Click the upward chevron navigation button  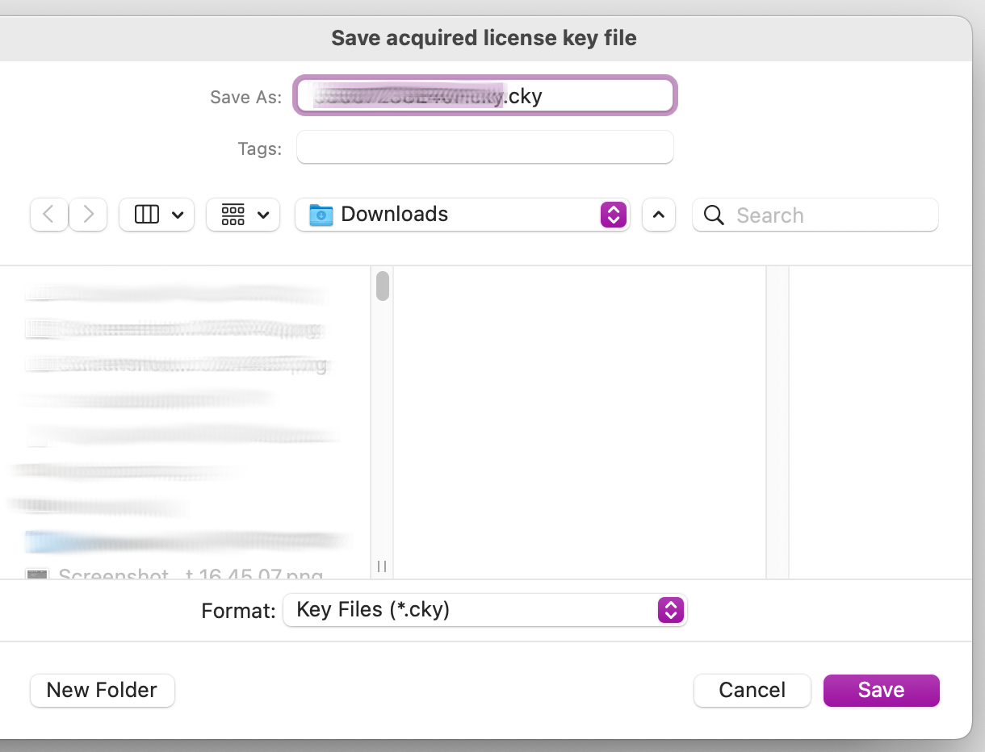pos(659,215)
